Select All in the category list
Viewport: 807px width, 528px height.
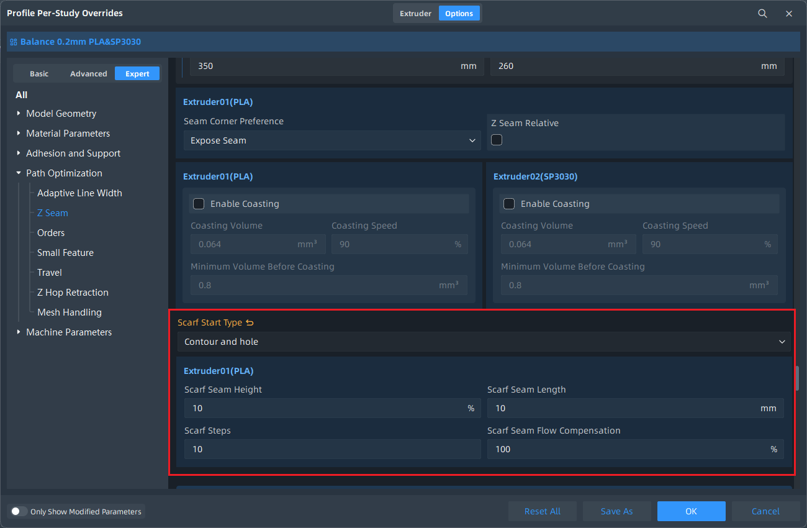(x=22, y=95)
